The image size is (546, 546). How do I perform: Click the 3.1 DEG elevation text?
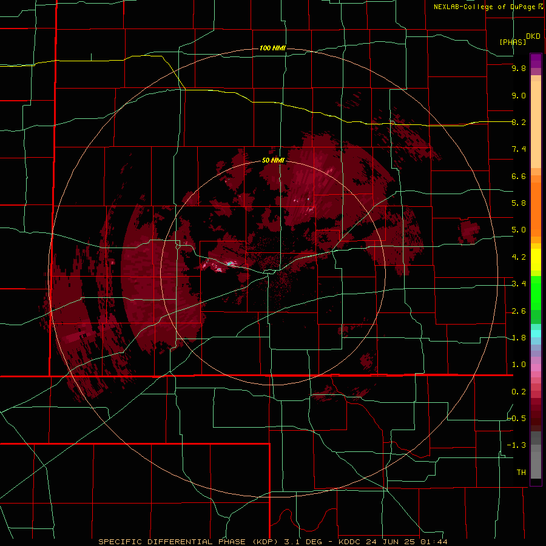coord(304,542)
